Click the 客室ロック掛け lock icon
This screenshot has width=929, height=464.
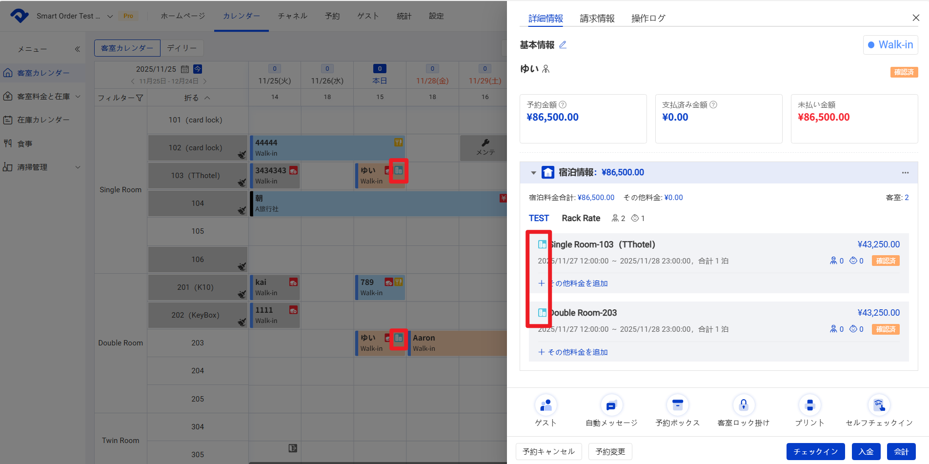pos(743,405)
